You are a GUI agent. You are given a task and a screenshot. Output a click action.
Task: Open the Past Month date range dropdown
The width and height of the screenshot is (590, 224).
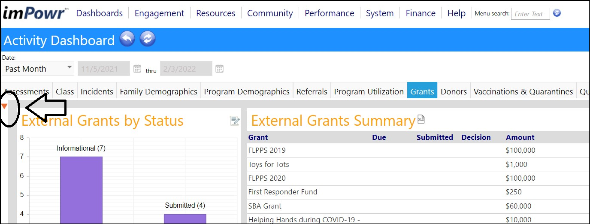coord(38,69)
